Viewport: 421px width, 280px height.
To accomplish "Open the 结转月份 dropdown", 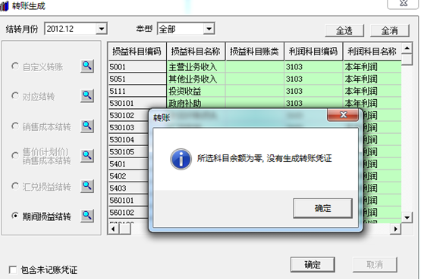I will (x=102, y=29).
